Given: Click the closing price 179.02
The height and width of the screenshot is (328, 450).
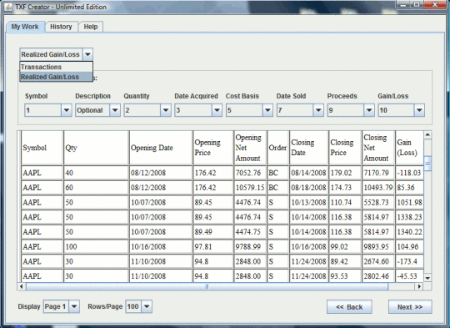Looking at the screenshot, I should [345, 173].
